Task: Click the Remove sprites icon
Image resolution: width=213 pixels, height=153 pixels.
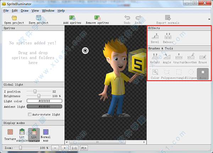Action: (97, 18)
